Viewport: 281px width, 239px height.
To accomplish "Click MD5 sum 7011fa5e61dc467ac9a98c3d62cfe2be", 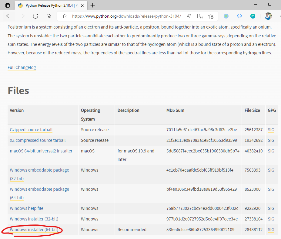I will [x=202, y=130].
